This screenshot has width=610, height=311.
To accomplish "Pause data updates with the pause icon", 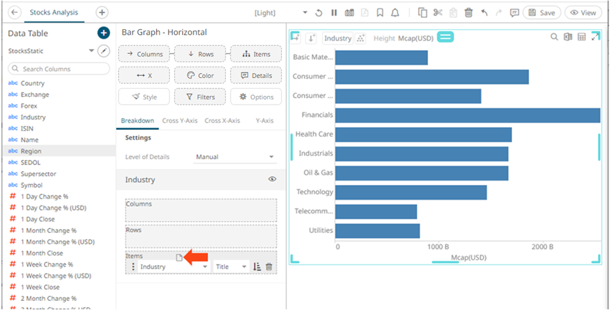I will pos(334,13).
